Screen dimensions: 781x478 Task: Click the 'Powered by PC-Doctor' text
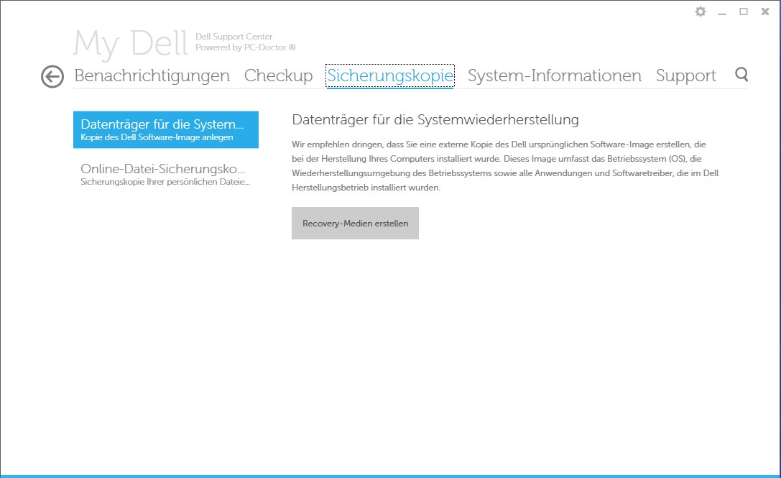(245, 47)
